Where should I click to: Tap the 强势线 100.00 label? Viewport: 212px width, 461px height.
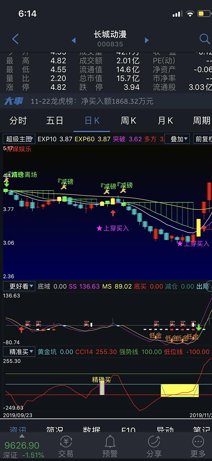[140, 352]
